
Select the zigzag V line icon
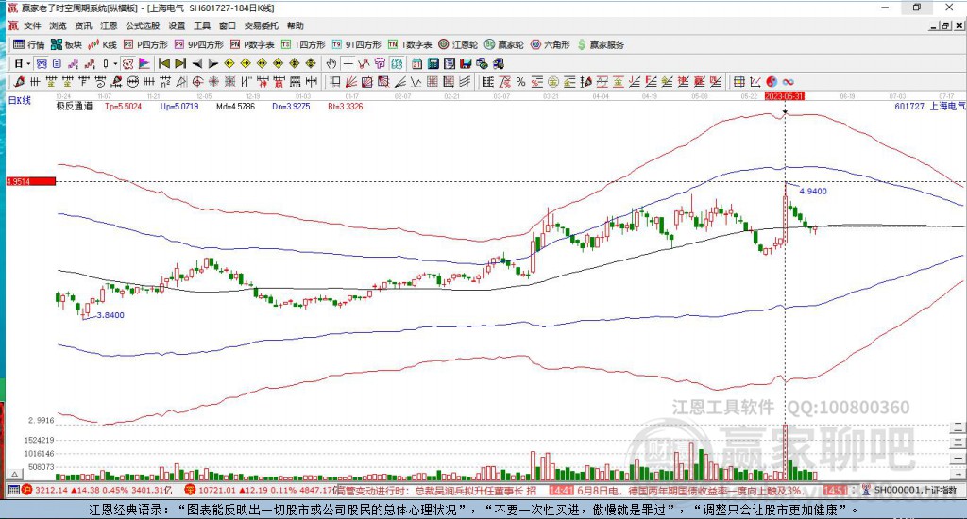click(416, 81)
